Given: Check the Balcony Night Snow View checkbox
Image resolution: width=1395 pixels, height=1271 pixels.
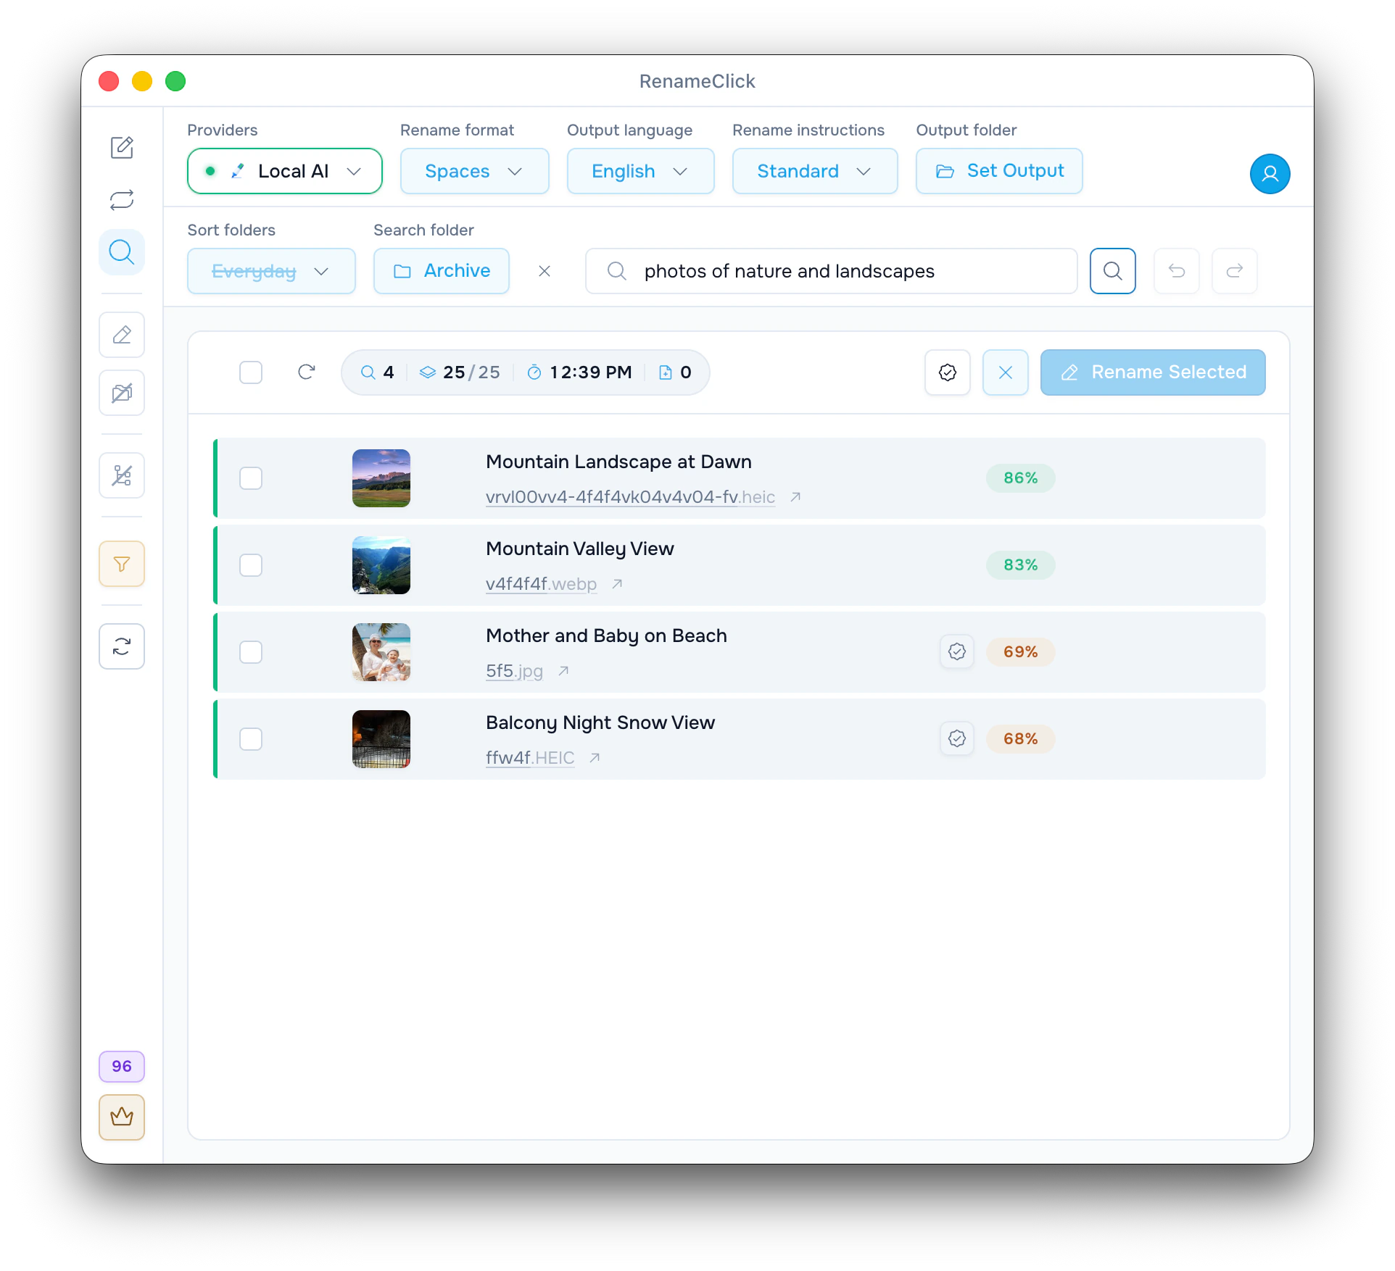Looking at the screenshot, I should click(251, 739).
